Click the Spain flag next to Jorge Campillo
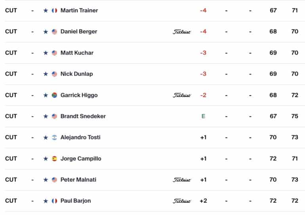 coord(55,159)
